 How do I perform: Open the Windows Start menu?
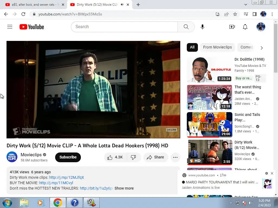click(7, 203)
